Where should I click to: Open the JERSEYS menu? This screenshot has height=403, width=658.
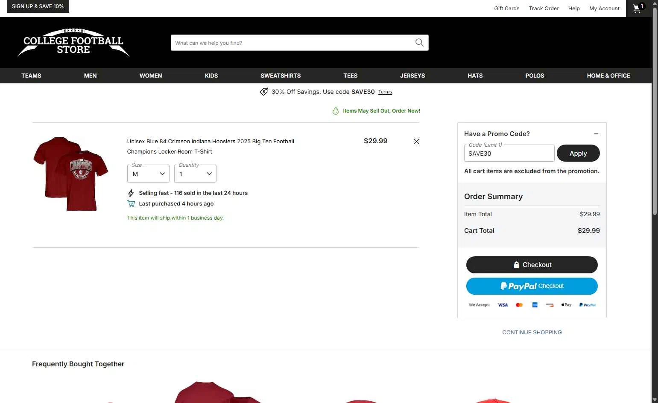[412, 75]
